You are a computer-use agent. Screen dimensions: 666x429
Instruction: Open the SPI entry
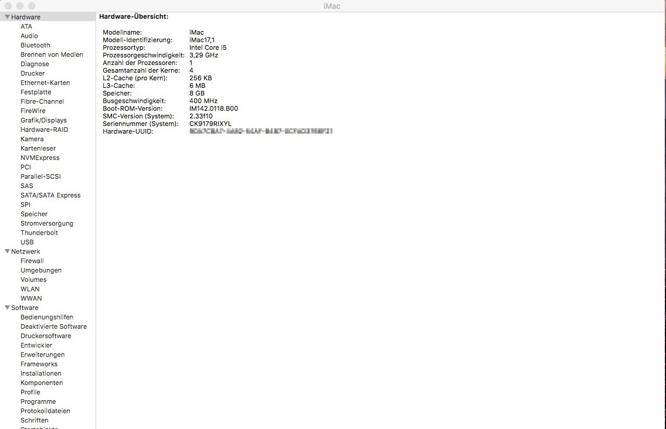click(25, 205)
